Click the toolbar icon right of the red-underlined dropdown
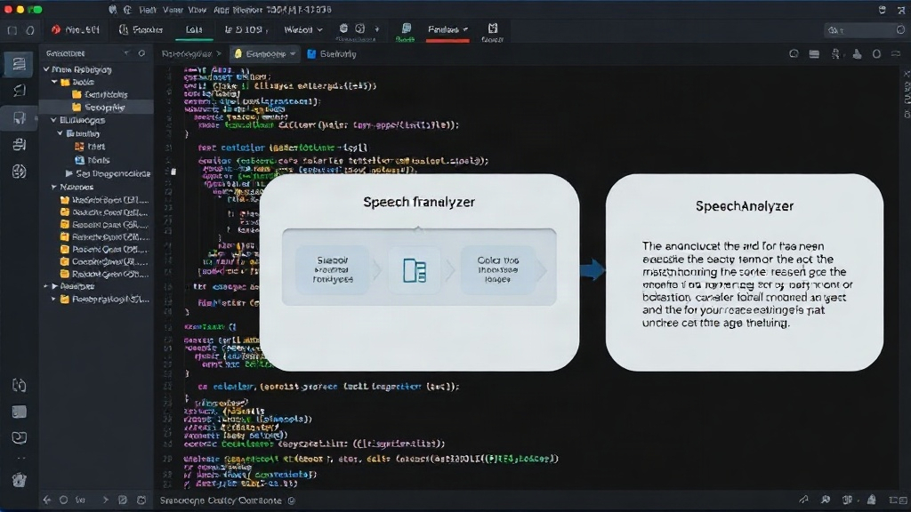Viewport: 911px width, 512px height. tap(493, 30)
